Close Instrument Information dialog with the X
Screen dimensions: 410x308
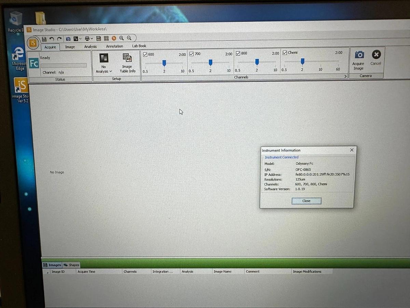352,150
